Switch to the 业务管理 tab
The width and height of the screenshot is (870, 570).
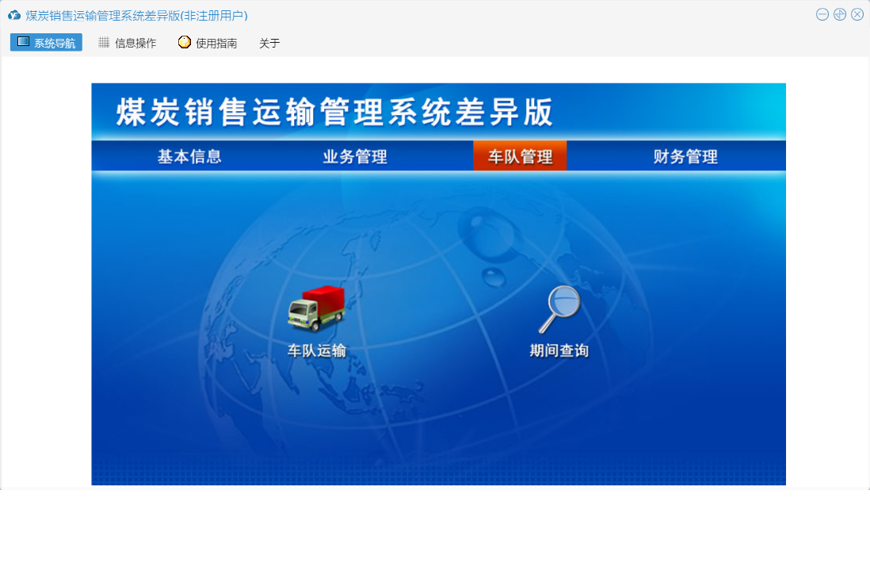[355, 156]
